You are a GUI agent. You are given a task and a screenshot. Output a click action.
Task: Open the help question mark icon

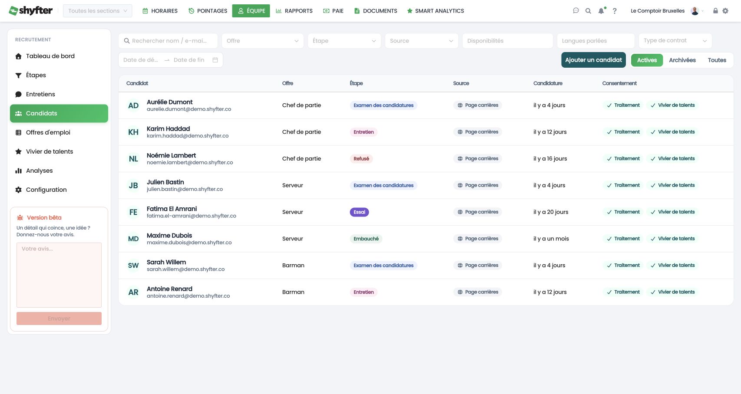pyautogui.click(x=615, y=11)
